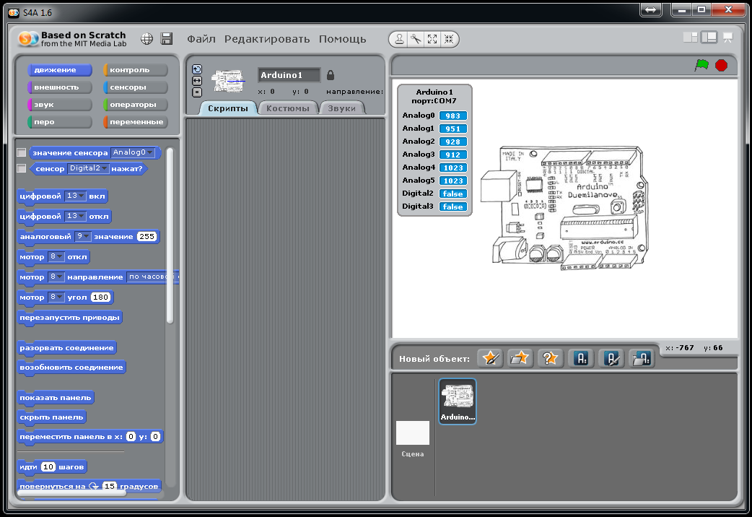
Task: Select the shrink sprite tool
Action: [x=450, y=39]
